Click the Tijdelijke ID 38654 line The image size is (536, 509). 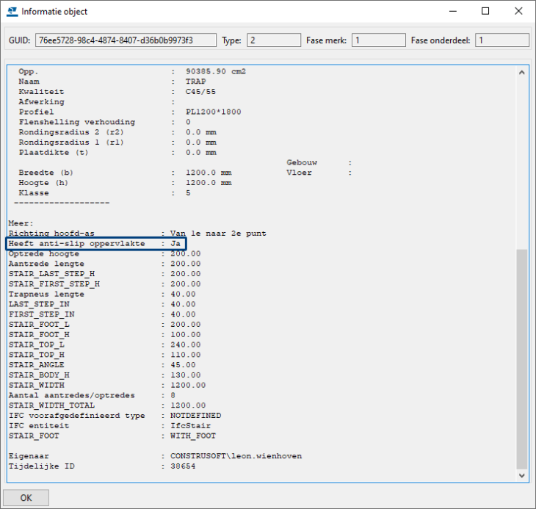click(x=102, y=466)
